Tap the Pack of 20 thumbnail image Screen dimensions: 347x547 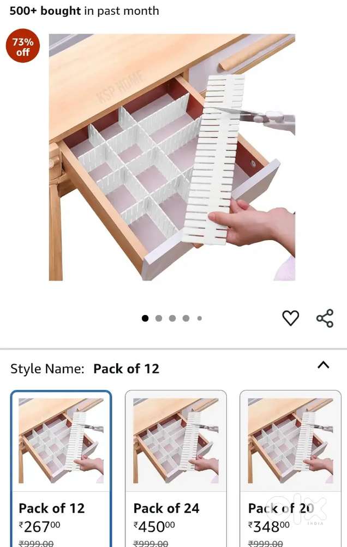pos(290,440)
